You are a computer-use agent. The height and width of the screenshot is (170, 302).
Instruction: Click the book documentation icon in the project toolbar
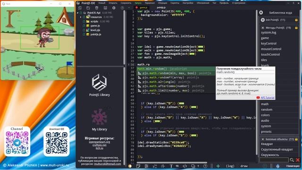[105, 8]
